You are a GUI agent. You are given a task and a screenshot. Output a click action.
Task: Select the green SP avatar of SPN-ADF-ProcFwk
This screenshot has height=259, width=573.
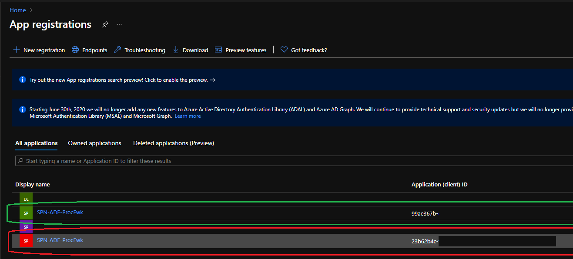[x=26, y=213]
